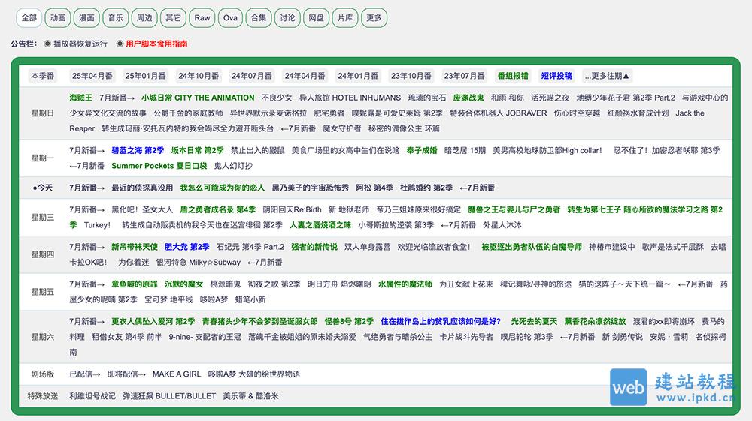Open 海贼王 in Sunday row
The image size is (752, 421).
coord(80,98)
